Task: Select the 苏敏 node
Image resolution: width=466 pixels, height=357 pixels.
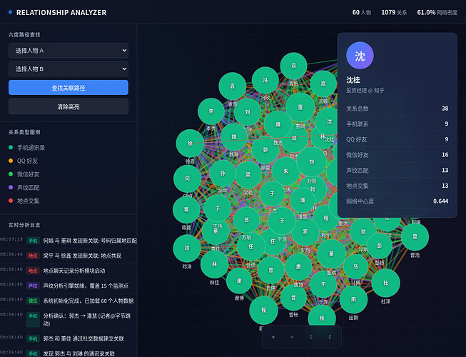Action: coord(246,220)
